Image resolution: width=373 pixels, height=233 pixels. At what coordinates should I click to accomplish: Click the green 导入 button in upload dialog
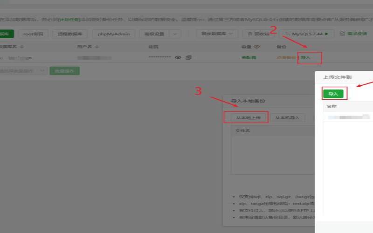coord(333,94)
